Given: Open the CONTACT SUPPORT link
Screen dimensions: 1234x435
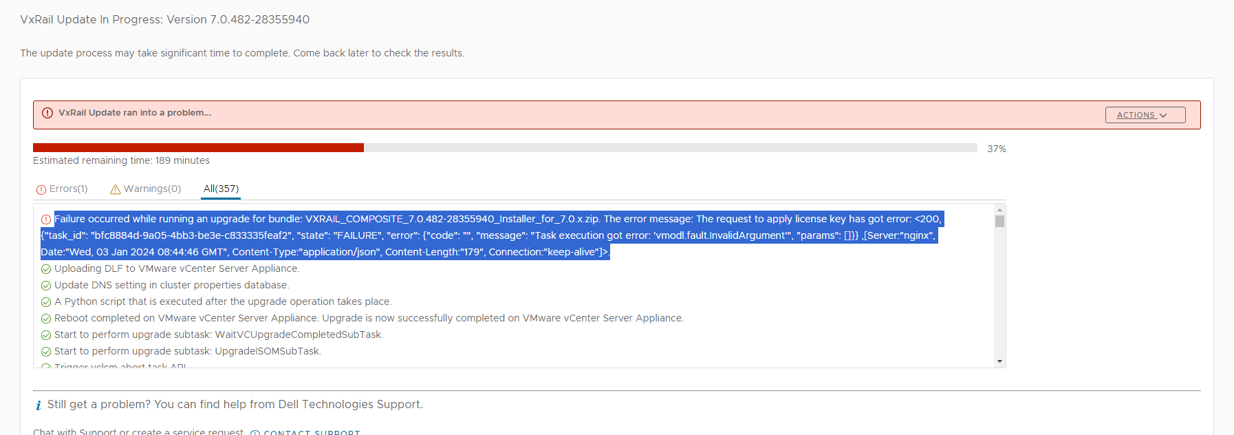Looking at the screenshot, I should pos(312,432).
